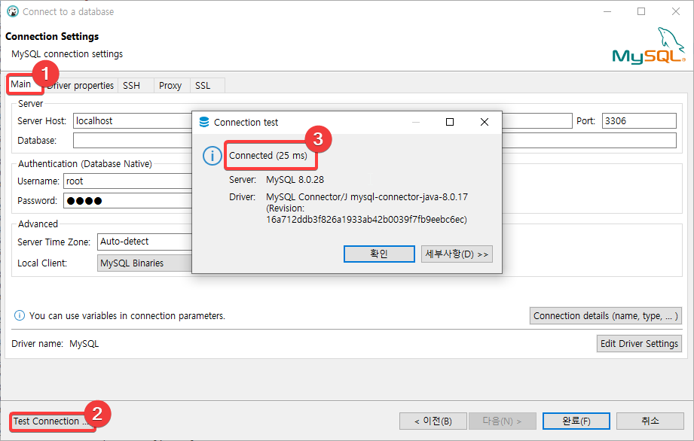
Task: Close the Connection test dialog
Action: (485, 122)
